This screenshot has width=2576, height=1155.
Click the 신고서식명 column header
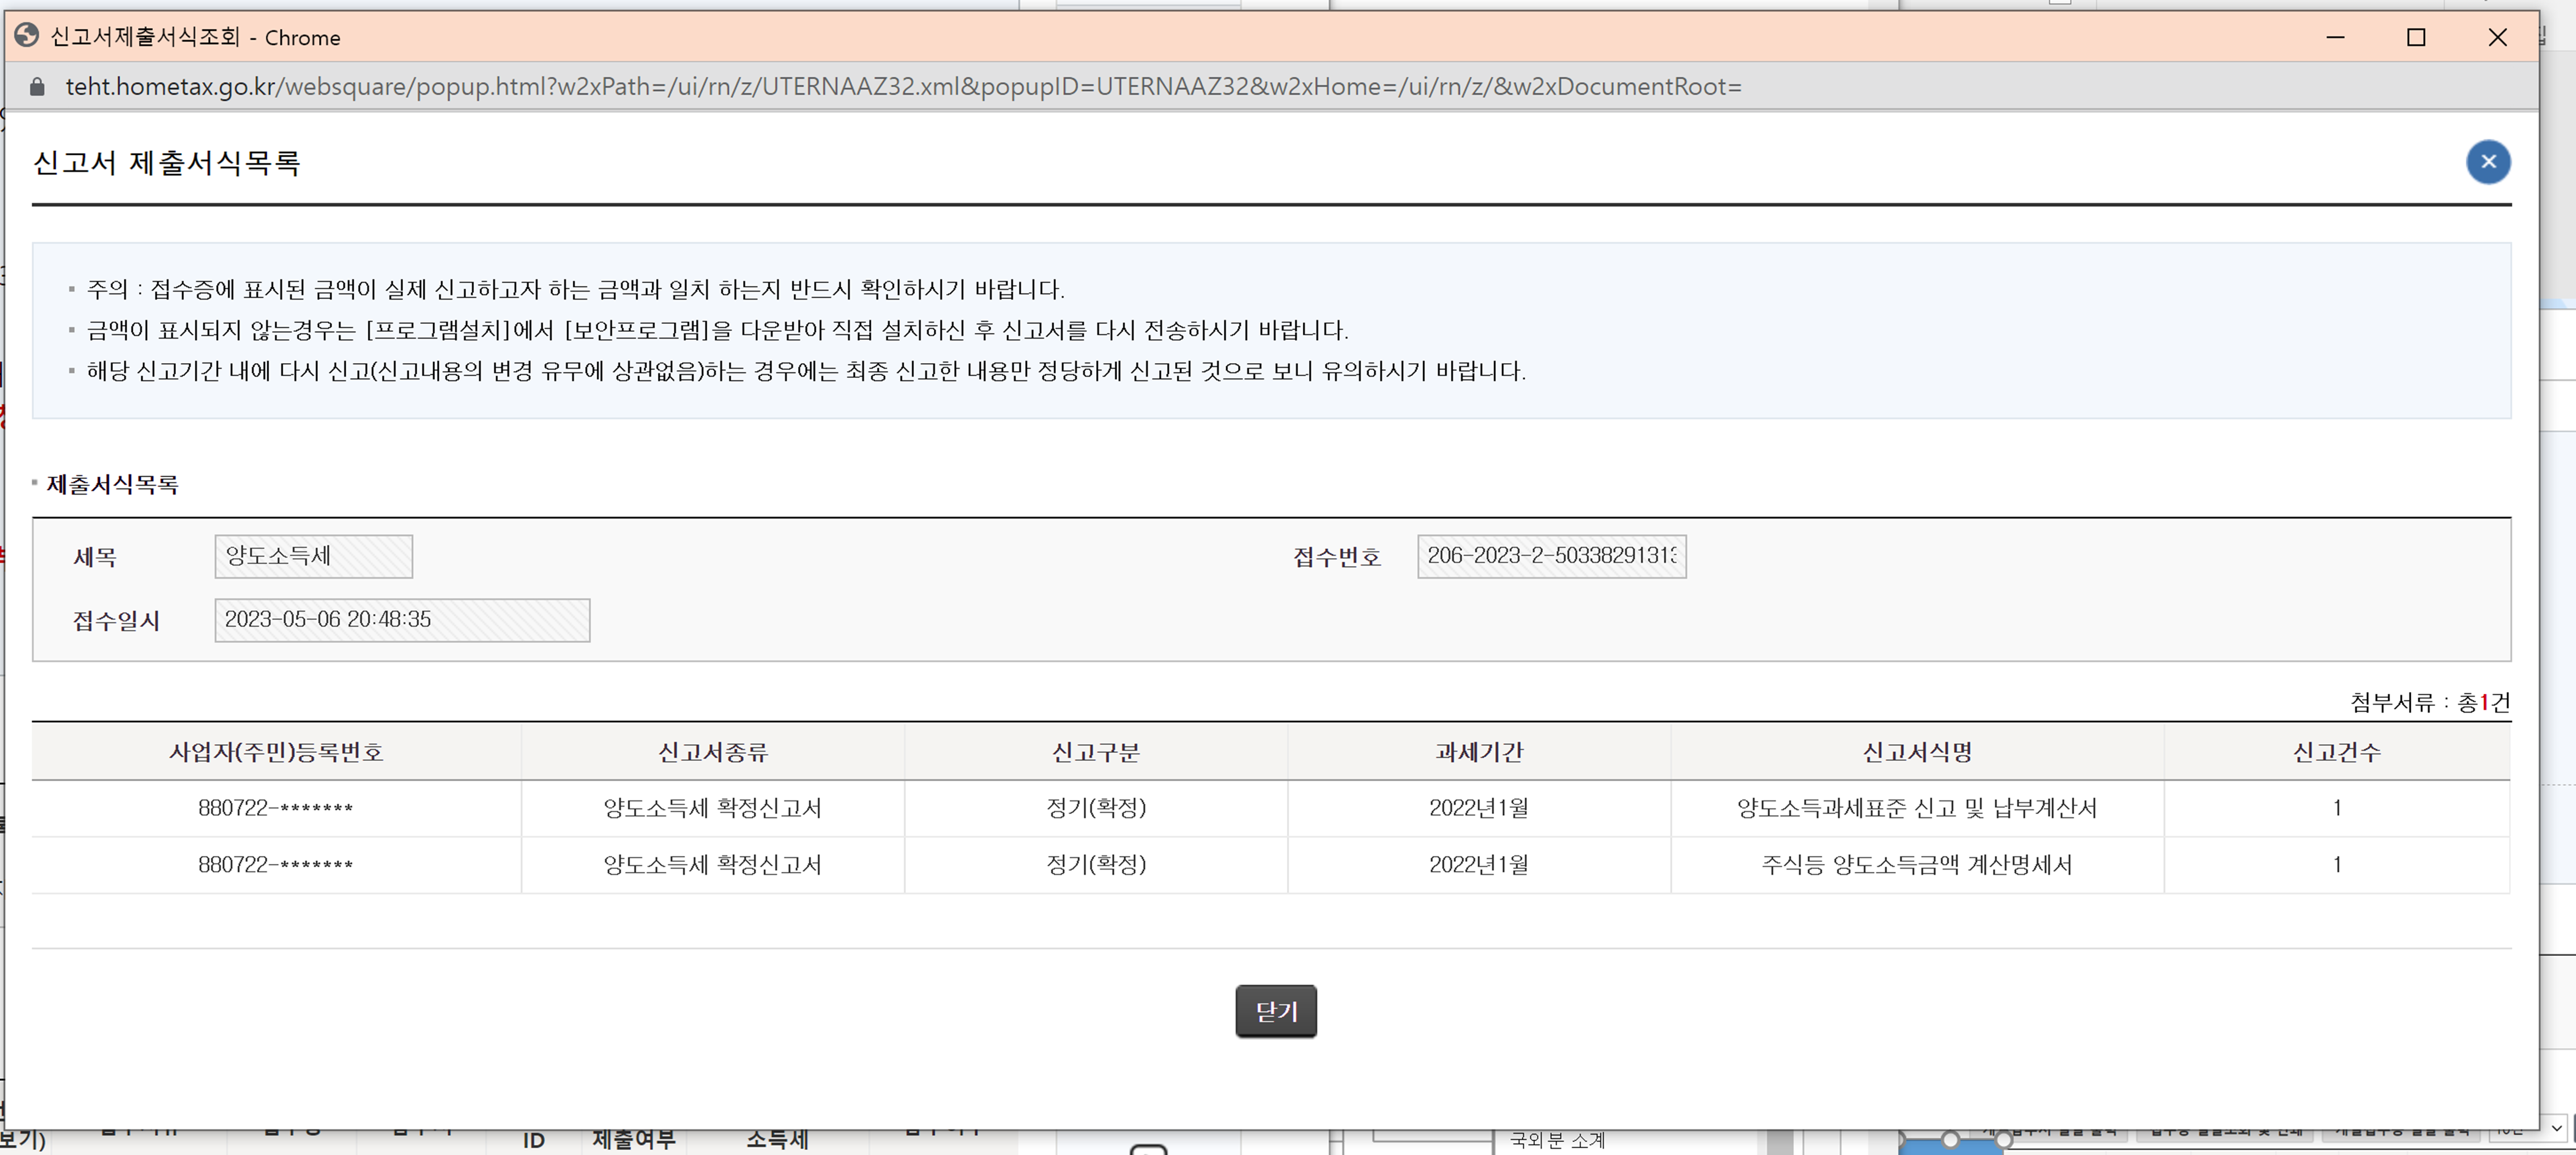[x=1916, y=752]
